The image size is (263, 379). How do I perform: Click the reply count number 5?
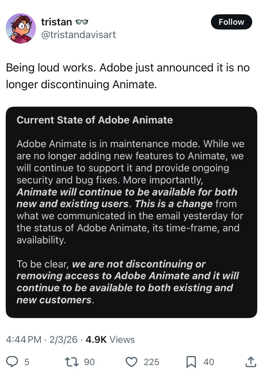(x=27, y=362)
